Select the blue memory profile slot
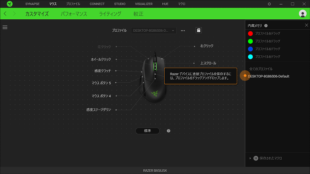 pos(250,49)
